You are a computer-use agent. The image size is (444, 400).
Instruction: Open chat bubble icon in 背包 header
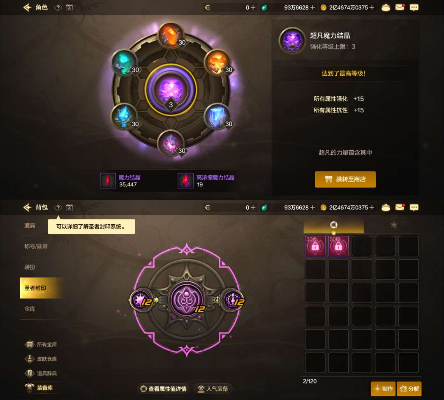[x=414, y=207]
